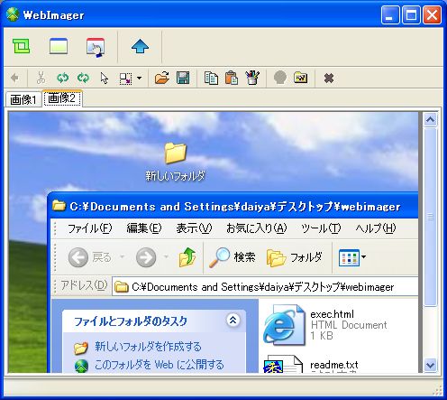Viewport: 447px width, 400px height.
Task: Click the vertical scrollbar up arrow
Action: pos(430,120)
